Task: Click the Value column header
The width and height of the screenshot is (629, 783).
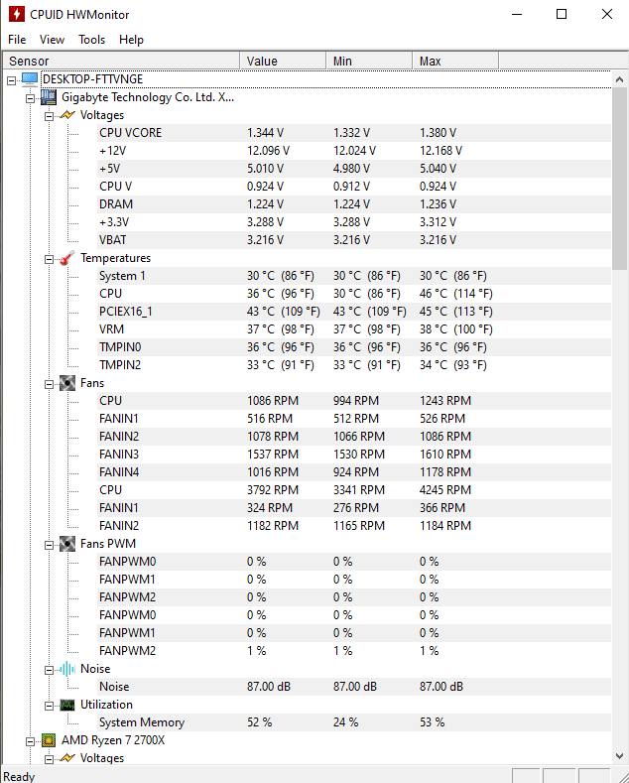Action: (283, 61)
